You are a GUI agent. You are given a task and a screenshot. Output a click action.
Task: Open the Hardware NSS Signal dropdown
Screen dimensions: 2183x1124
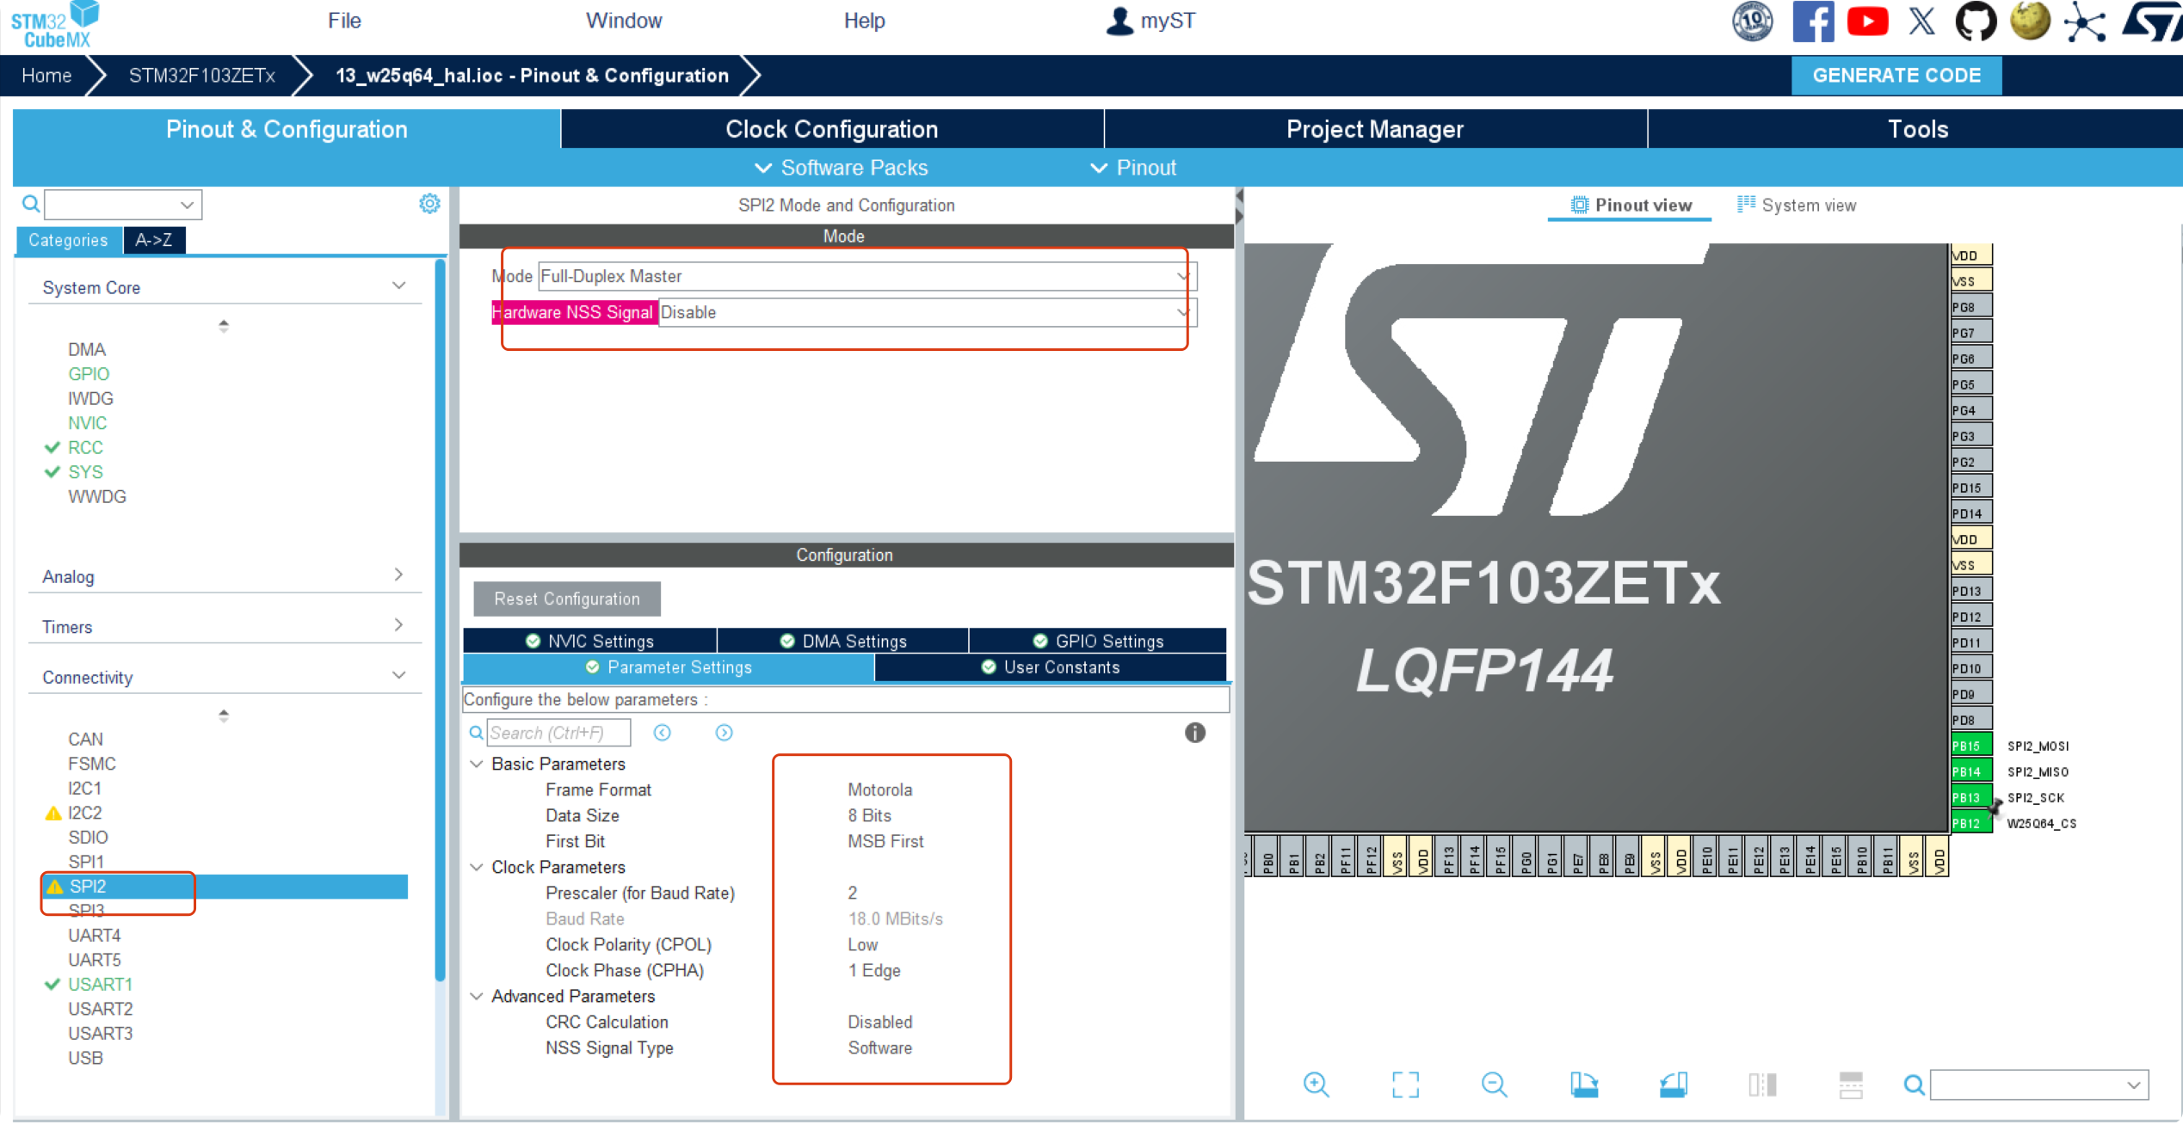pos(1184,312)
